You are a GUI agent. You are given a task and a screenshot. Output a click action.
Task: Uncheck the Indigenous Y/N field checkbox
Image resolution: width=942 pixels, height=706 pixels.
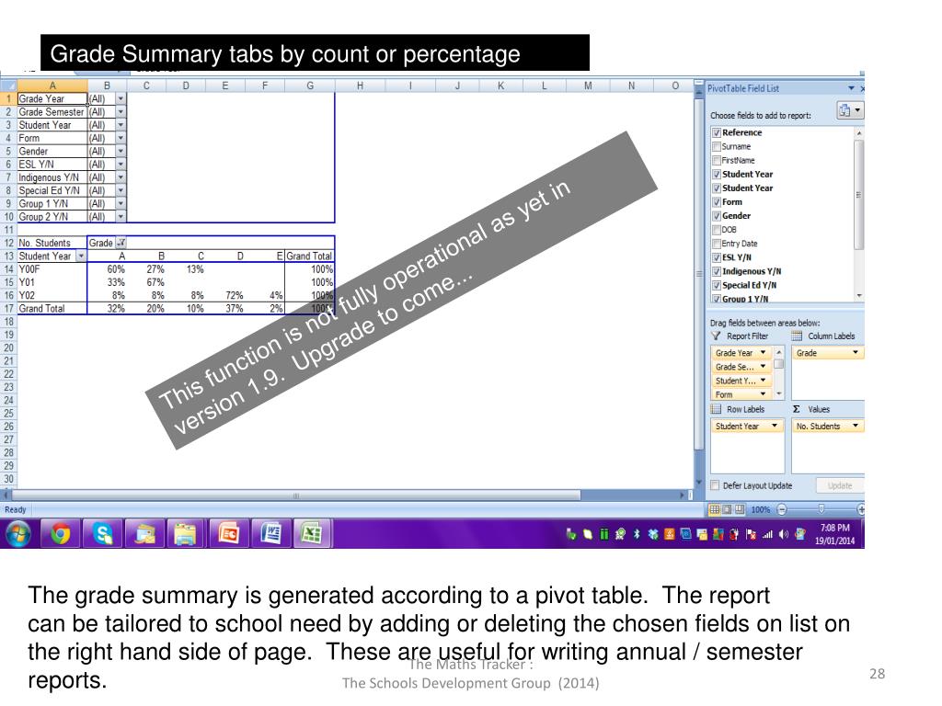pyautogui.click(x=716, y=271)
